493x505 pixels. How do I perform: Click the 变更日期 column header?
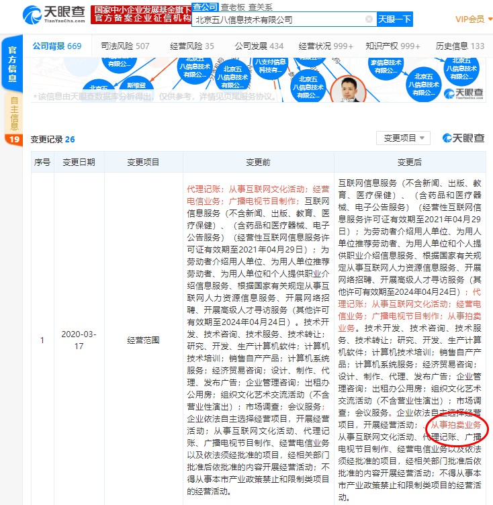pos(79,163)
